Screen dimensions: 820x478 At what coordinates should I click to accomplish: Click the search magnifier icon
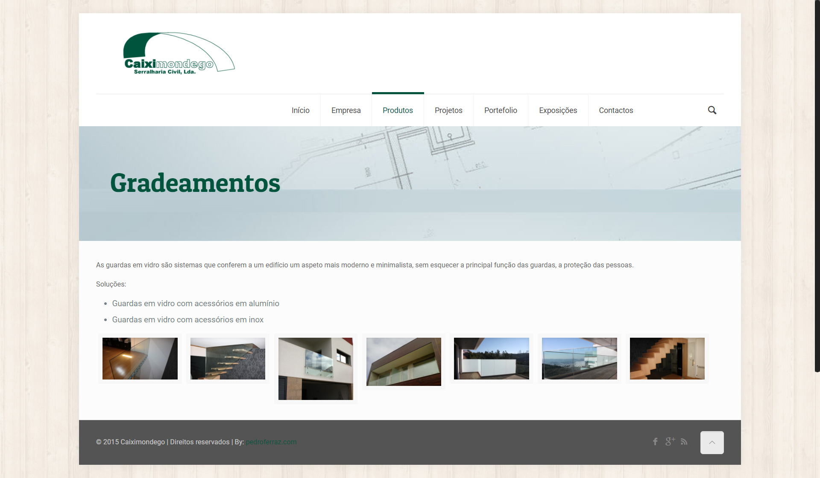[x=712, y=110]
